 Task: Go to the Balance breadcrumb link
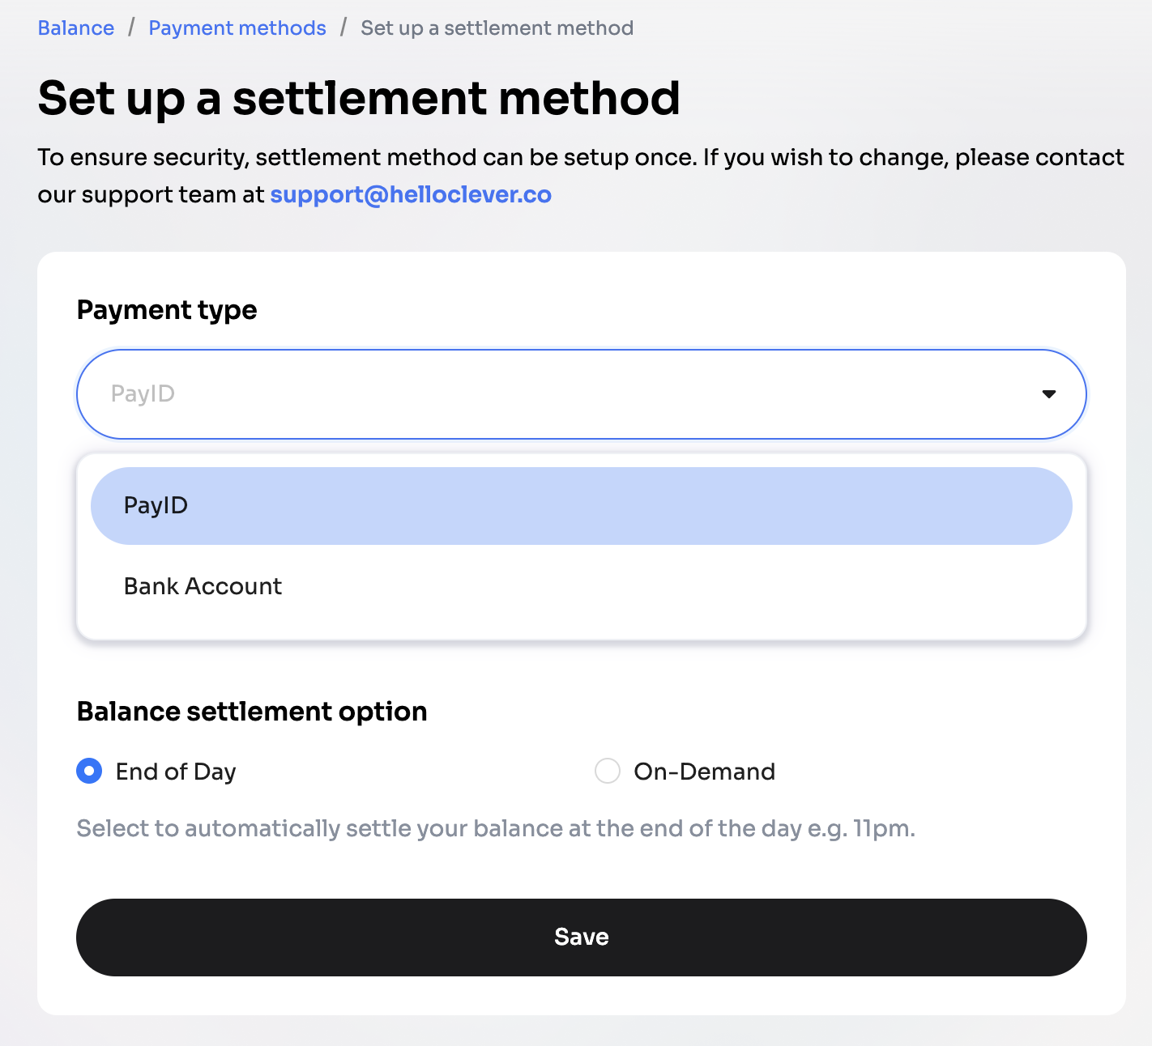coord(76,28)
